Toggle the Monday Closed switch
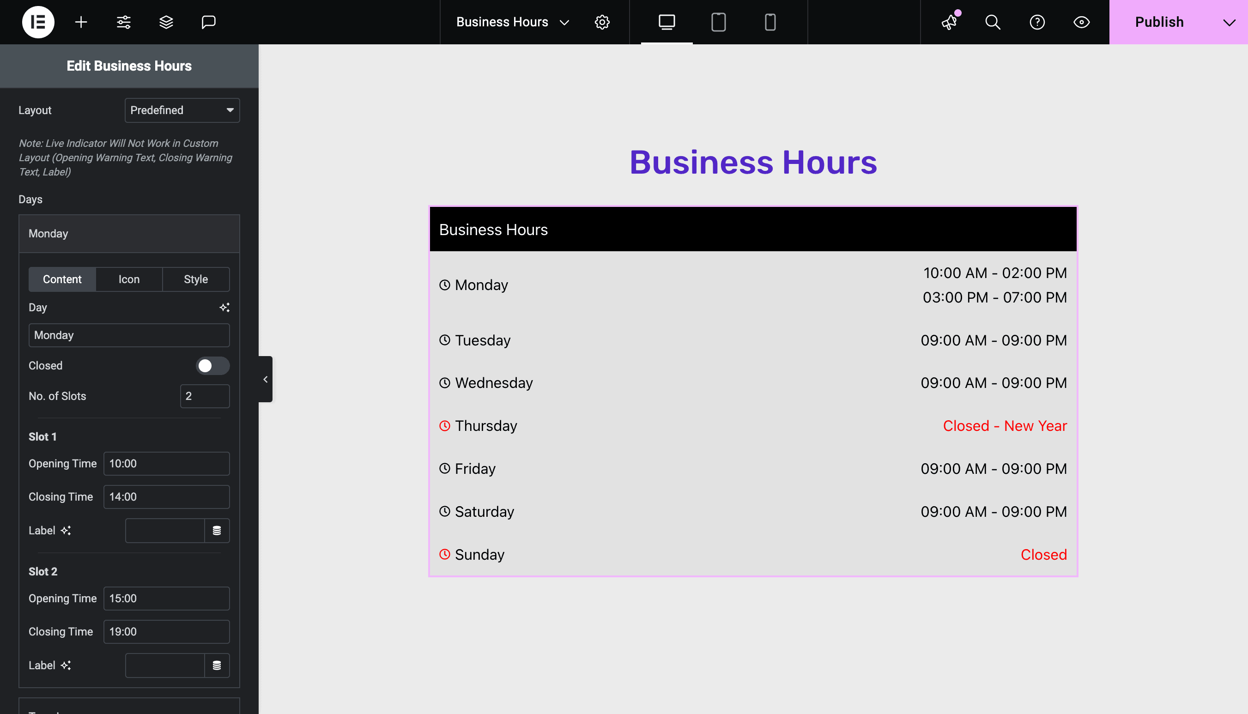 click(212, 365)
